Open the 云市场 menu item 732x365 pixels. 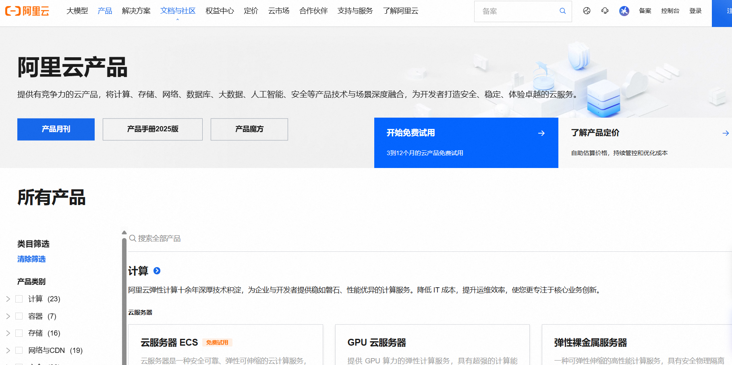(x=279, y=11)
